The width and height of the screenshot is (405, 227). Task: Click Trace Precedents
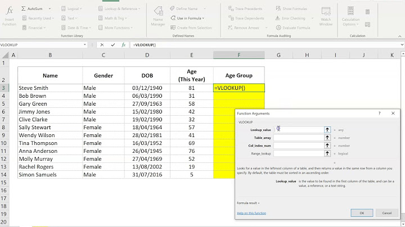(245, 9)
